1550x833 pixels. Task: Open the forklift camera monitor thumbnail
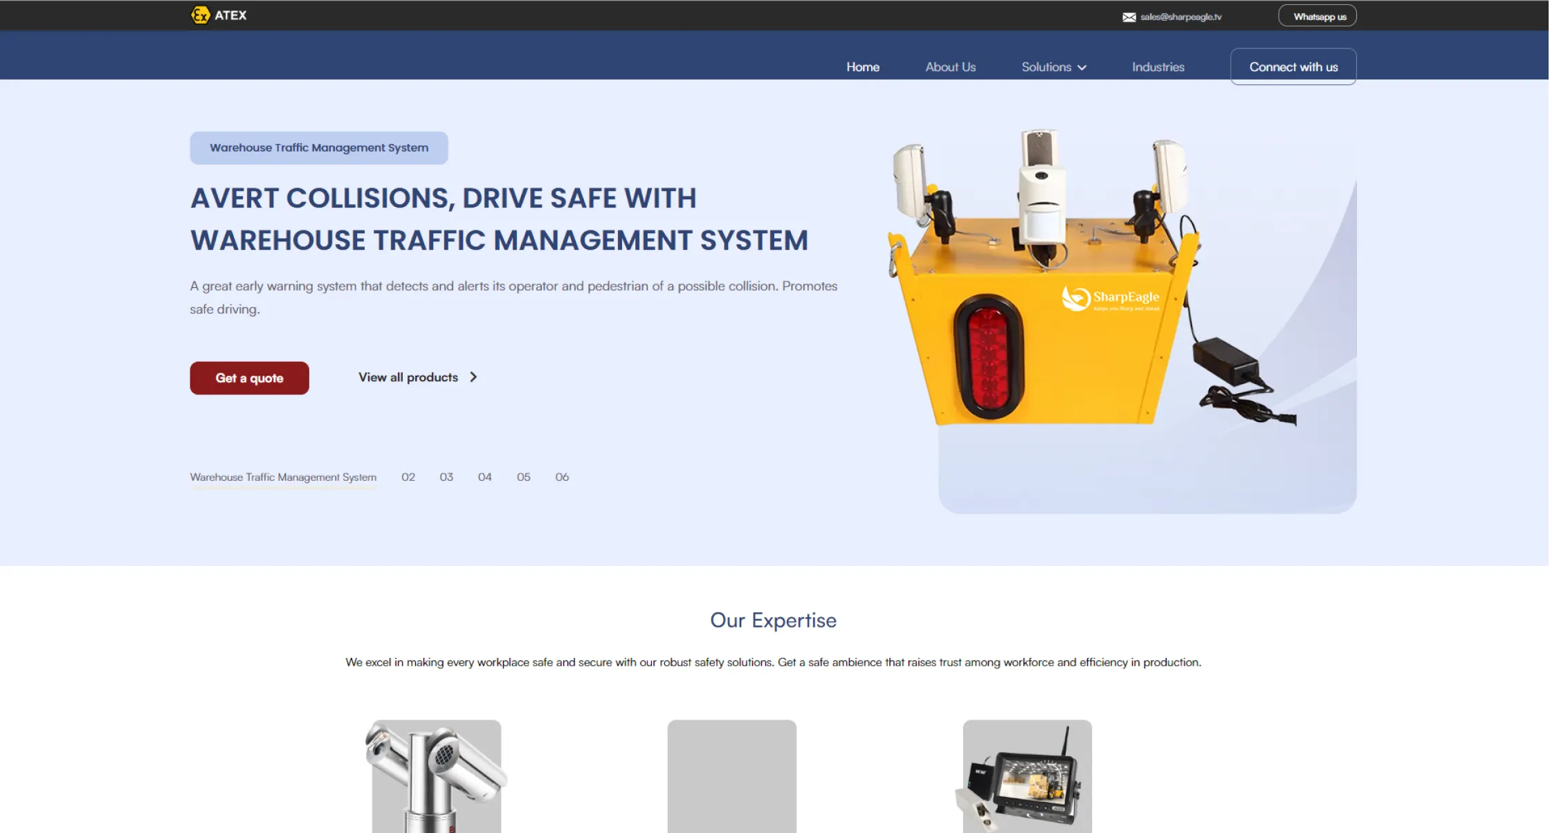click(1027, 776)
